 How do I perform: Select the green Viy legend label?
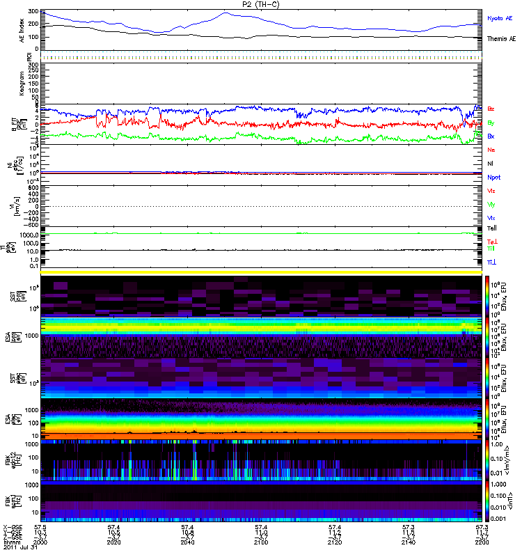click(x=491, y=205)
